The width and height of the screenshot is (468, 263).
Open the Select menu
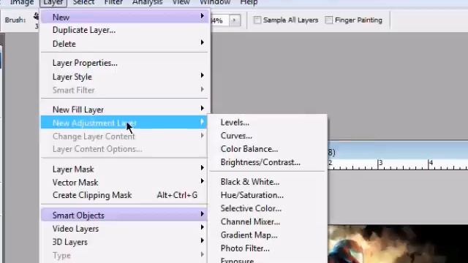[83, 3]
